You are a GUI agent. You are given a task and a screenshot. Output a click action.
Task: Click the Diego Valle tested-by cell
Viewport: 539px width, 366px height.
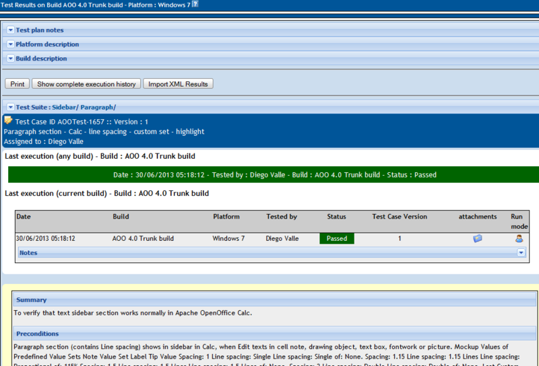click(282, 238)
